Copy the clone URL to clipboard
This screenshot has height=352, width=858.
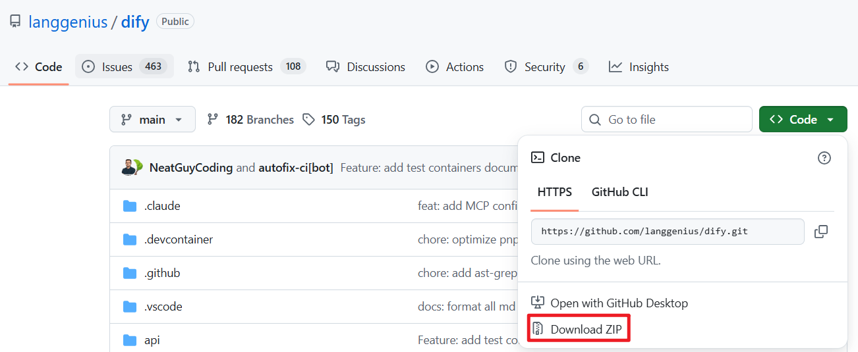(x=821, y=232)
